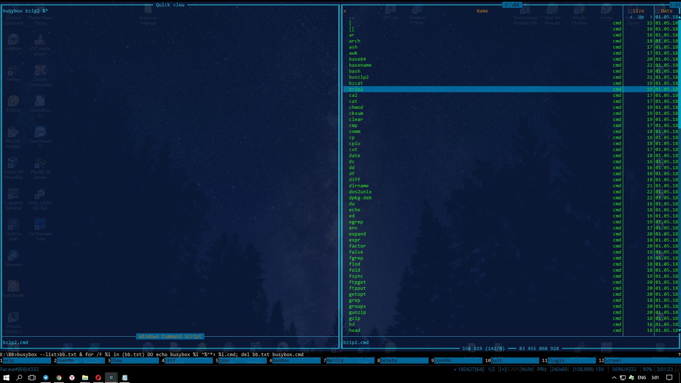This screenshot has height=383, width=681.
Task: Select the 'getopt' file row
Action: pos(510,294)
